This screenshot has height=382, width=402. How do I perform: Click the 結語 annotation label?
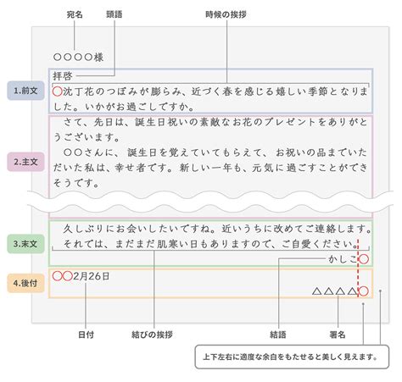click(x=278, y=335)
